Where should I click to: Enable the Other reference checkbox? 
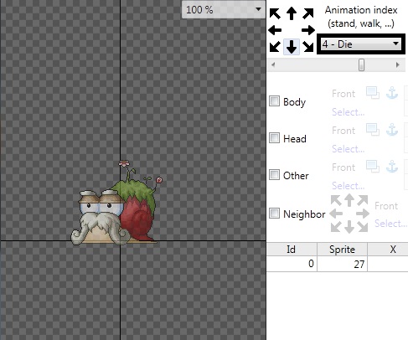click(274, 175)
